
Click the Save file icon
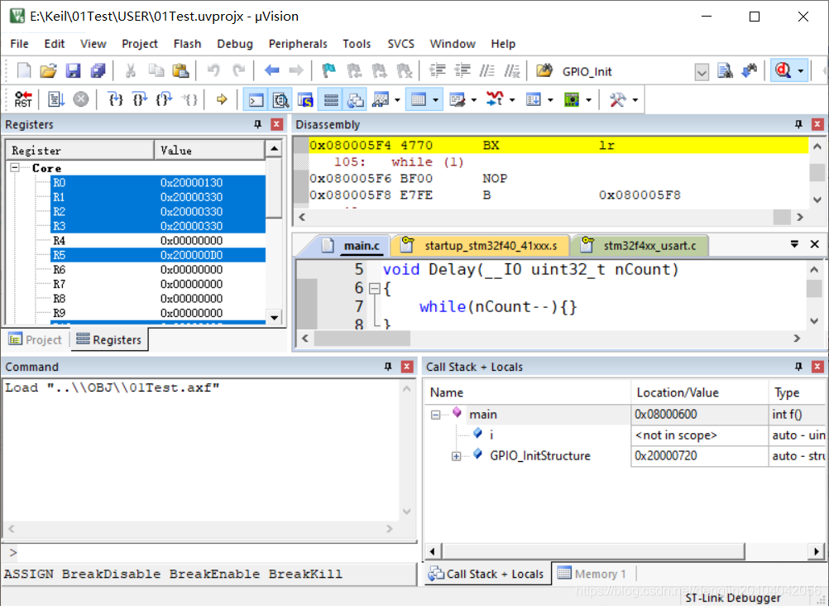click(73, 70)
